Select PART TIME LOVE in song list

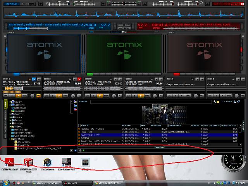coord(90,135)
